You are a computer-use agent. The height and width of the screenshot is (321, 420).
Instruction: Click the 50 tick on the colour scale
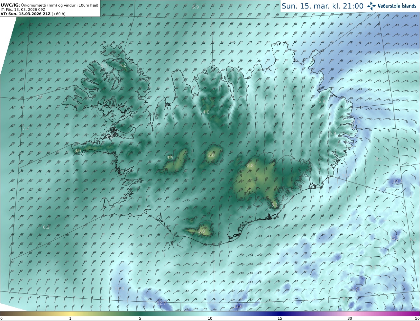[417, 318]
